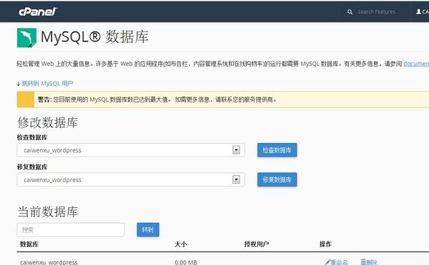Viewport: 429px width, 265px height.
Task: Click the search magnifier icon
Action: click(350, 12)
